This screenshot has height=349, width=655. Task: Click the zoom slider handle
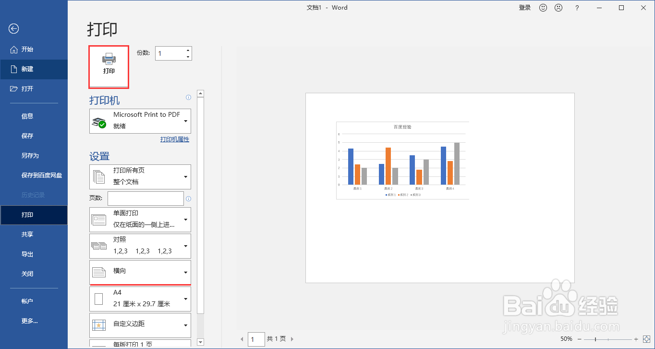click(595, 339)
